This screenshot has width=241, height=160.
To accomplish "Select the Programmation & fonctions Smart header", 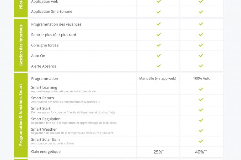I will [x=21, y=115].
